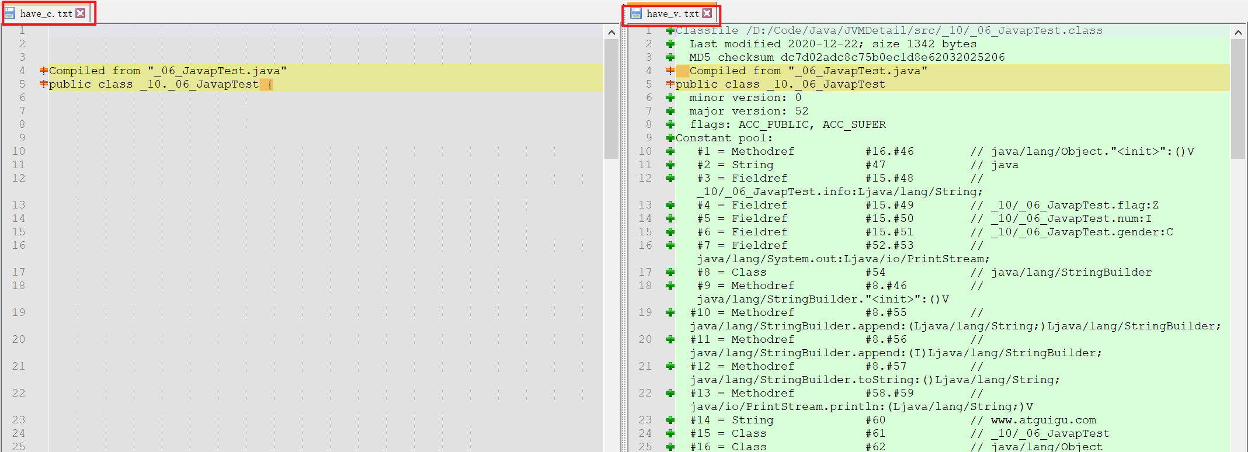The image size is (1248, 452).
Task: Click the scroll-up arrow of the have_c.txt pane
Action: click(611, 33)
